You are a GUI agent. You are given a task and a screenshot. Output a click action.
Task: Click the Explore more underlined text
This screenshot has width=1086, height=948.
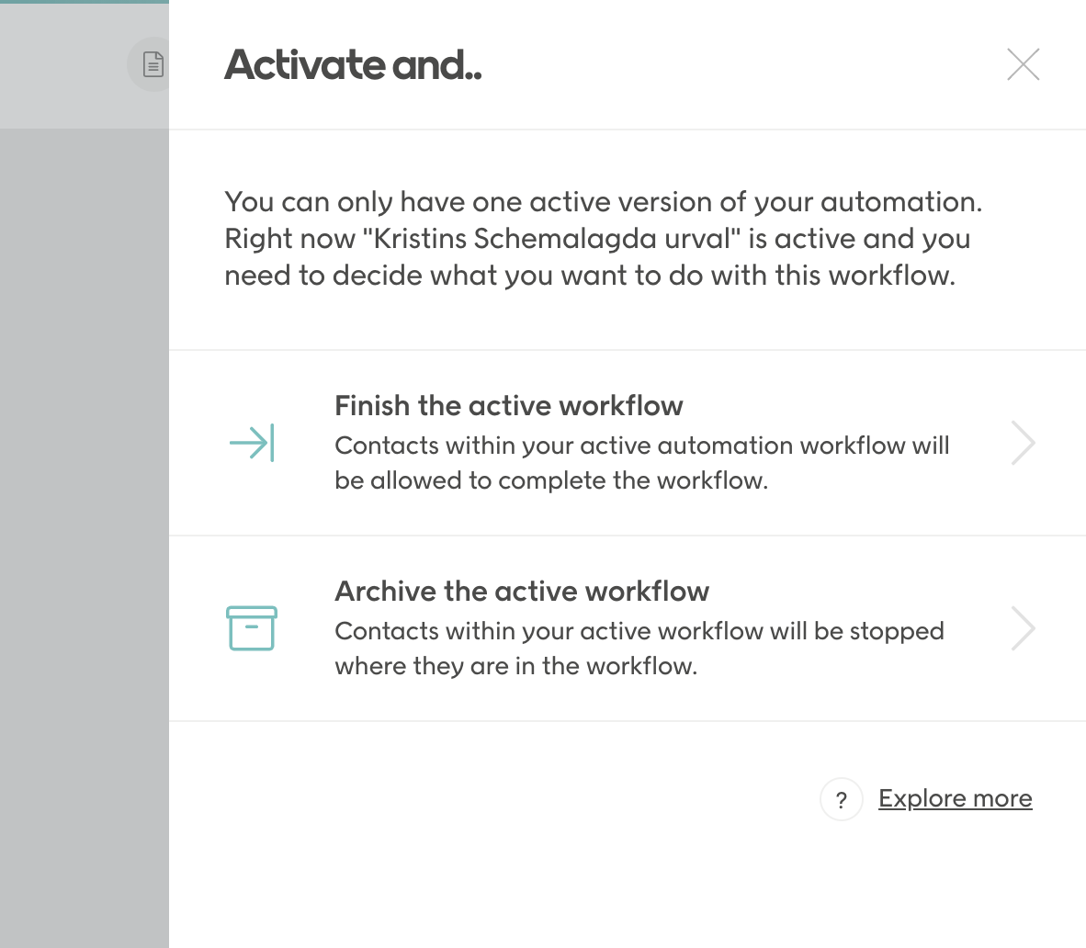point(955,798)
